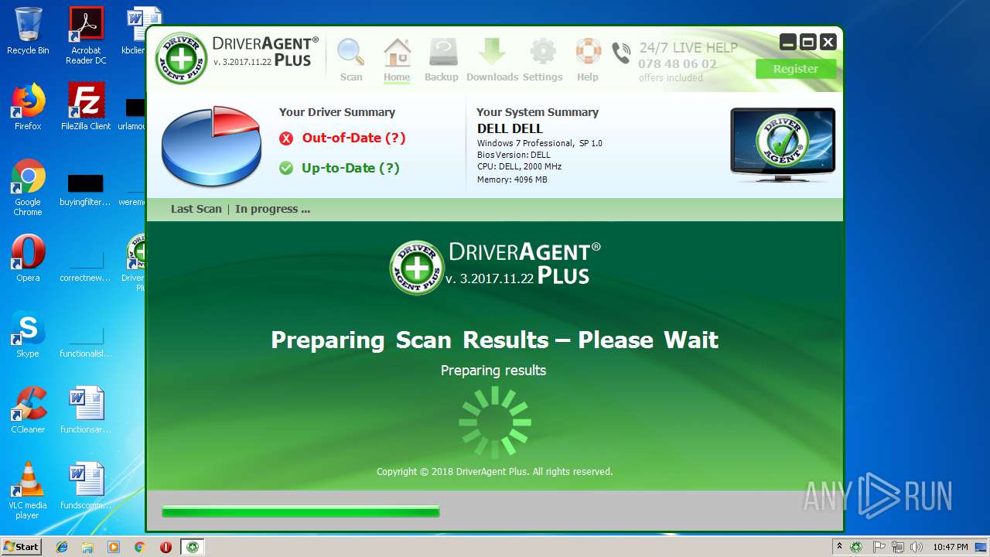This screenshot has height=557, width=990.
Task: Open the Skype desktop shortcut
Action: pos(28,334)
